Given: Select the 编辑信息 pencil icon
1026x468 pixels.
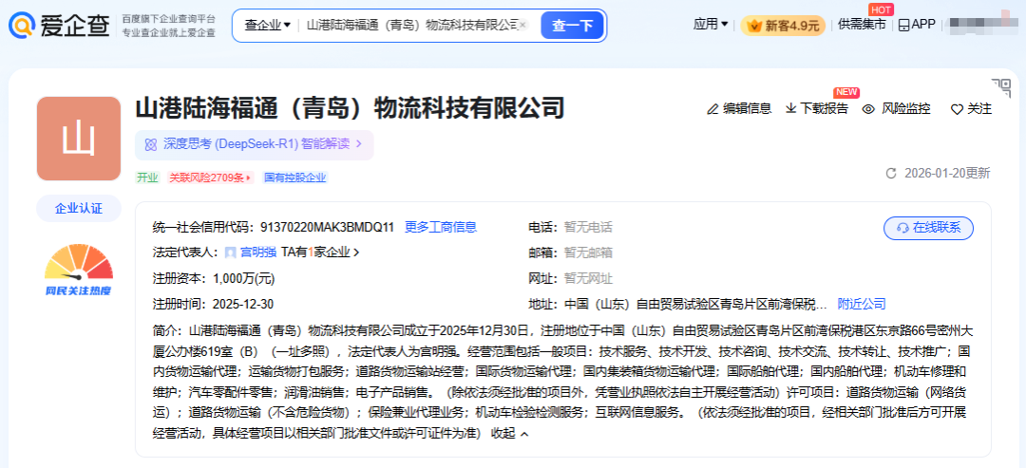Looking at the screenshot, I should pyautogui.click(x=712, y=109).
